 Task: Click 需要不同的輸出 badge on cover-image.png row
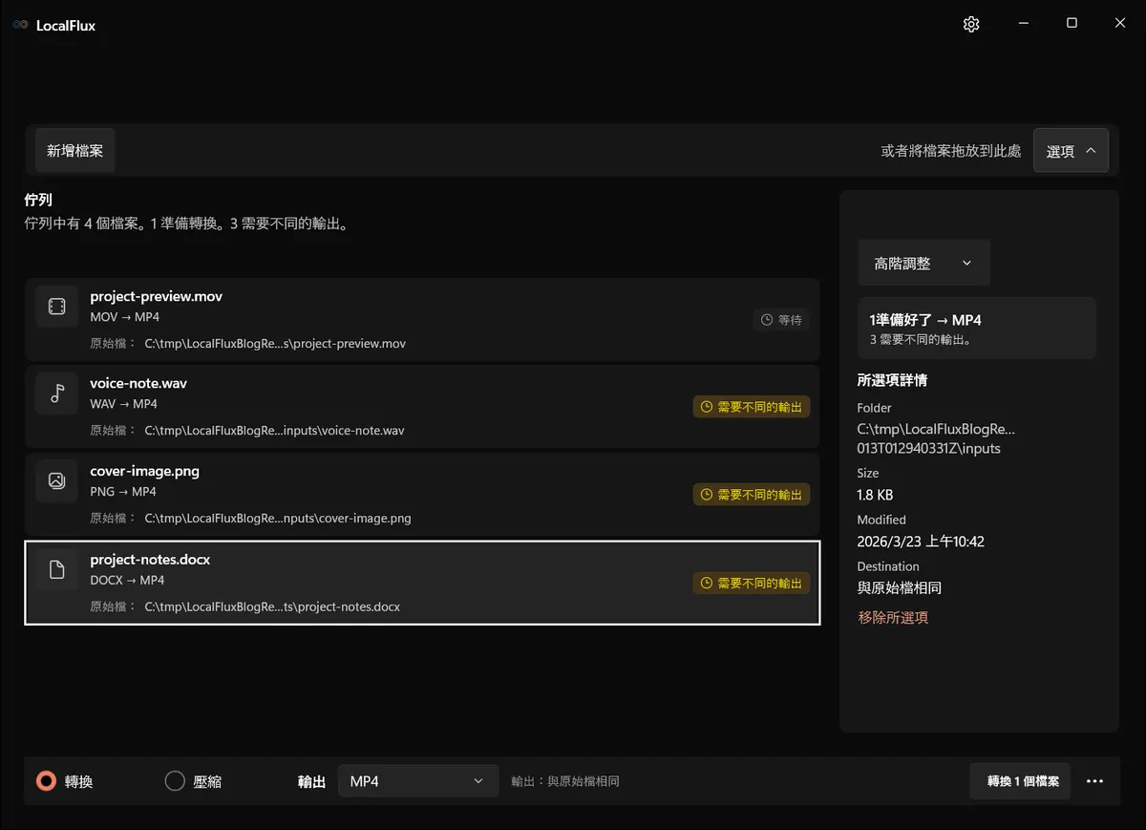752,495
